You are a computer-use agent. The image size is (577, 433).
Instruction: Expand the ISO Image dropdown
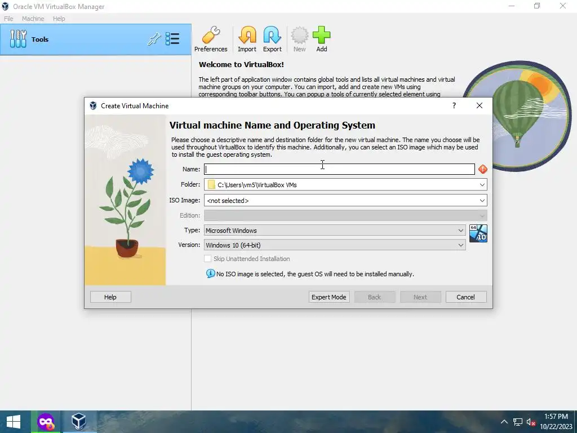(x=482, y=201)
